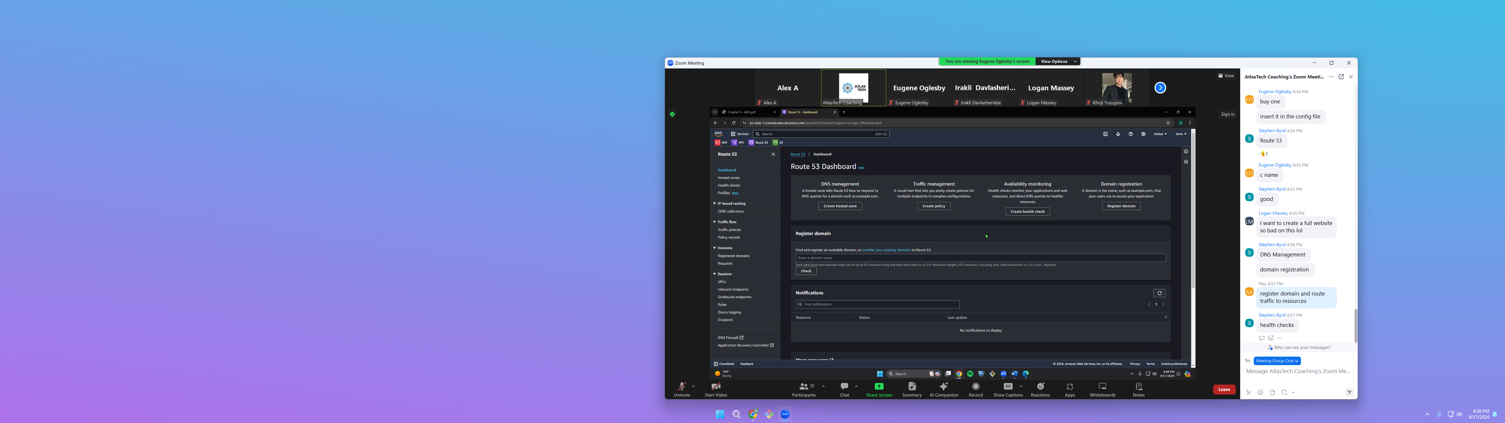
Task: Expand audio options arrow next to Unmute
Action: 693,386
